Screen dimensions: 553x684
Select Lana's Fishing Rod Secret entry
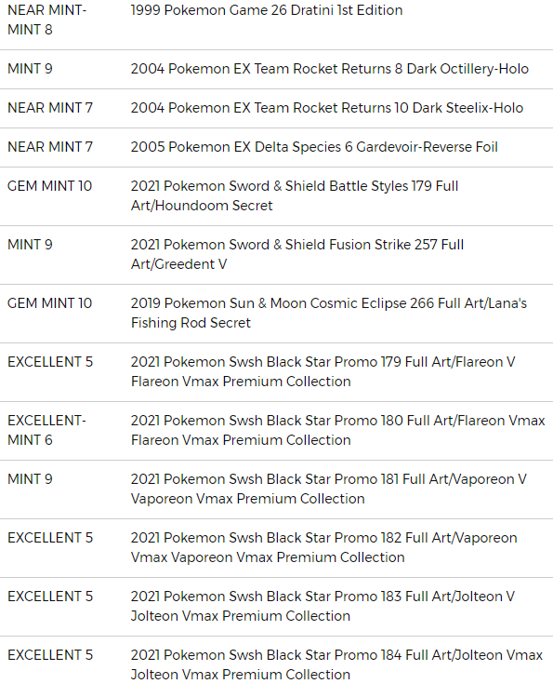pos(329,313)
